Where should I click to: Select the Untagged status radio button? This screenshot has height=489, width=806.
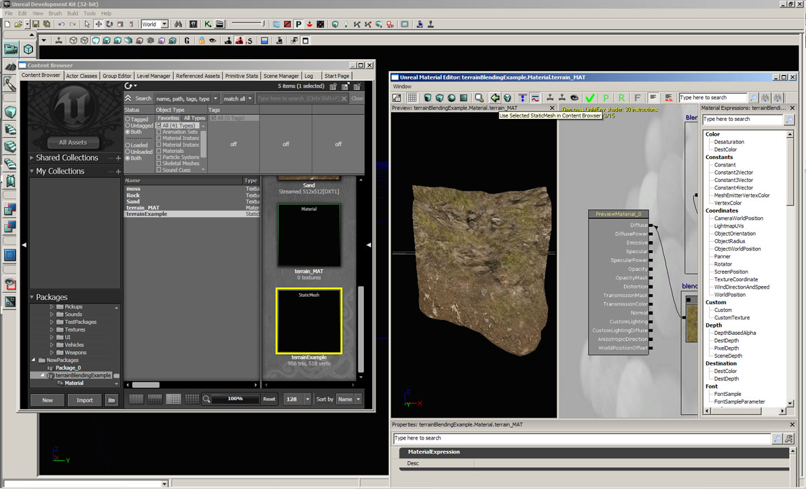coord(128,126)
